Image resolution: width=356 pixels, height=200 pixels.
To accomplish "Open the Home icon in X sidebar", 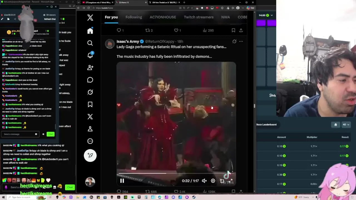I will click(x=90, y=31).
